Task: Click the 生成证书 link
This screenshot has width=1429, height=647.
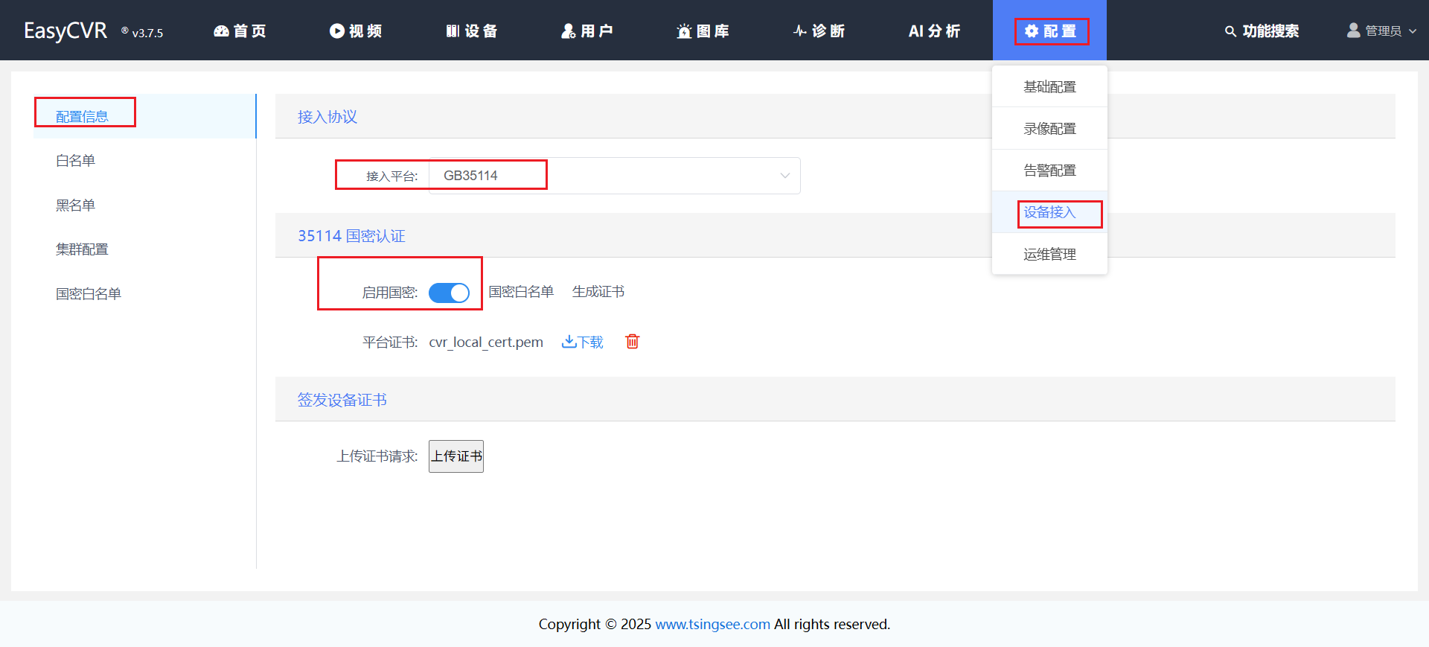Action: tap(598, 292)
